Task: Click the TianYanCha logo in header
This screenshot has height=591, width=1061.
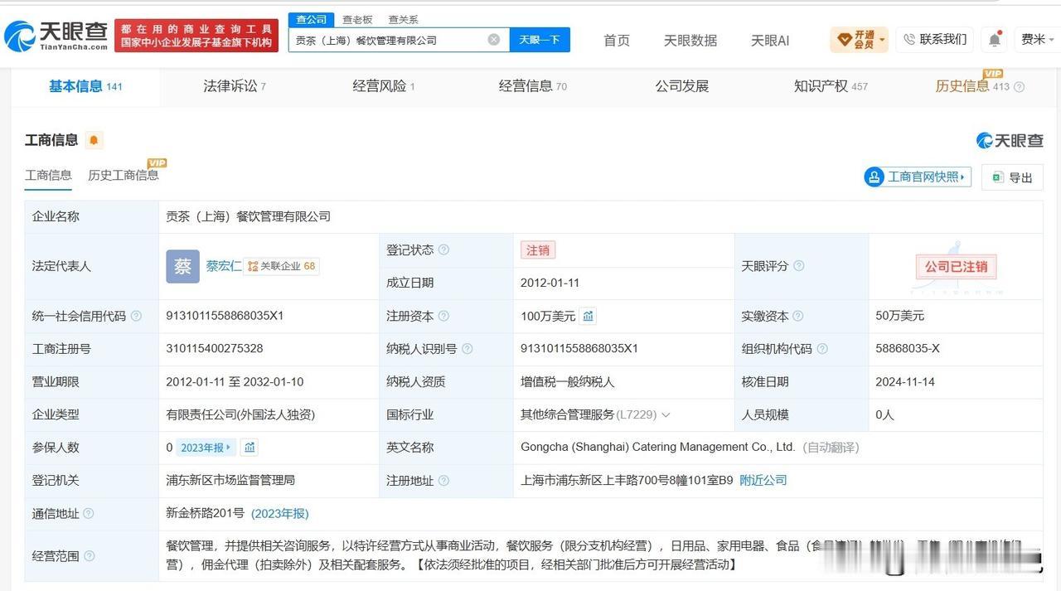Action: coord(56,35)
